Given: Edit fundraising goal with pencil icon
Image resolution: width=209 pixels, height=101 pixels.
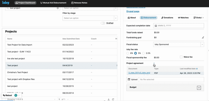Looking at the screenshot, I should point(203,38).
